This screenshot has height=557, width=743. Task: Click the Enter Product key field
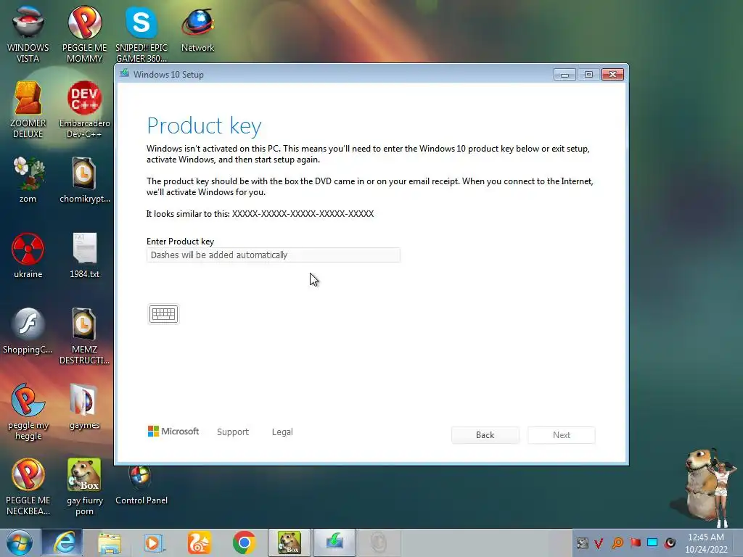coord(274,255)
